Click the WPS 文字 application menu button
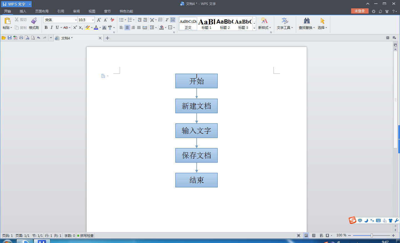This screenshot has width=400, height=243. coord(16,4)
